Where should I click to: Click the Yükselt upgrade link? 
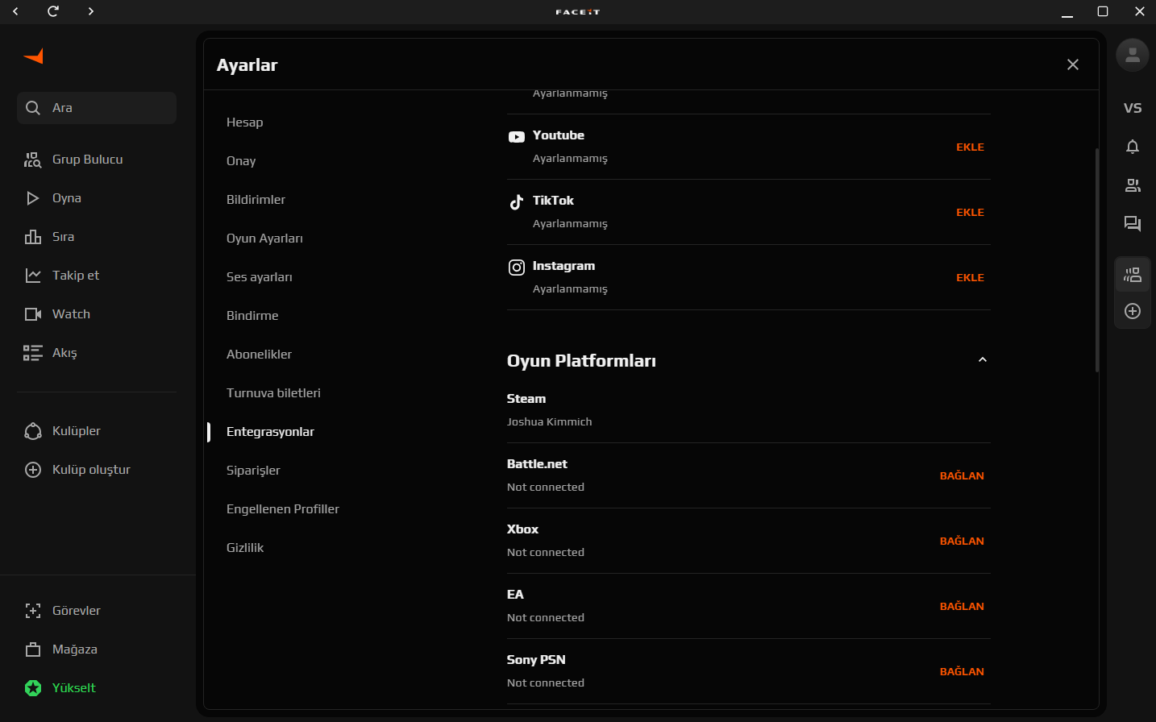pos(73,688)
